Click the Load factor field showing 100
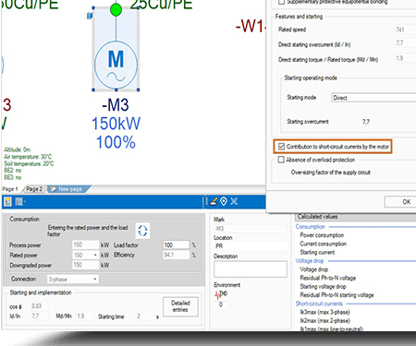This screenshot has height=346, width=416. pyautogui.click(x=176, y=245)
